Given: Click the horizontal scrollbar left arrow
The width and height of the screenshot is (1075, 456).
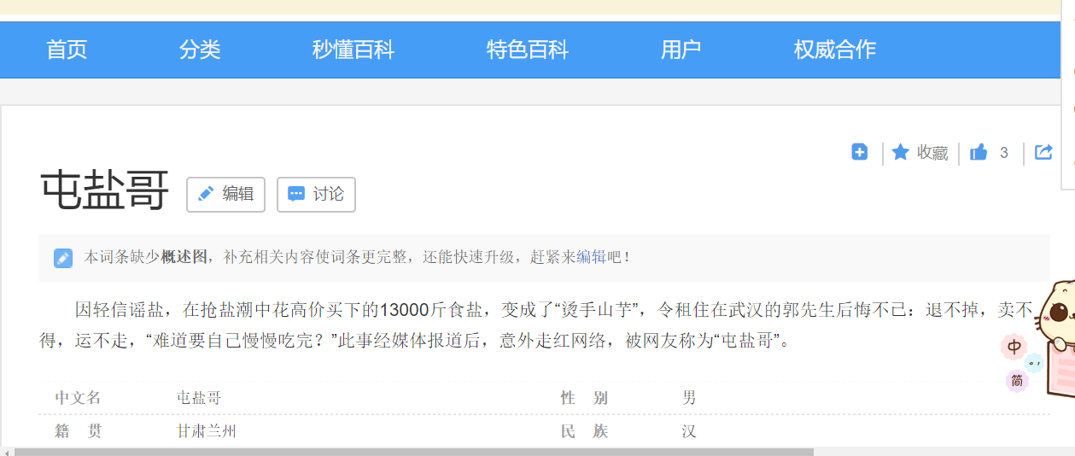Looking at the screenshot, I should click(7, 452).
